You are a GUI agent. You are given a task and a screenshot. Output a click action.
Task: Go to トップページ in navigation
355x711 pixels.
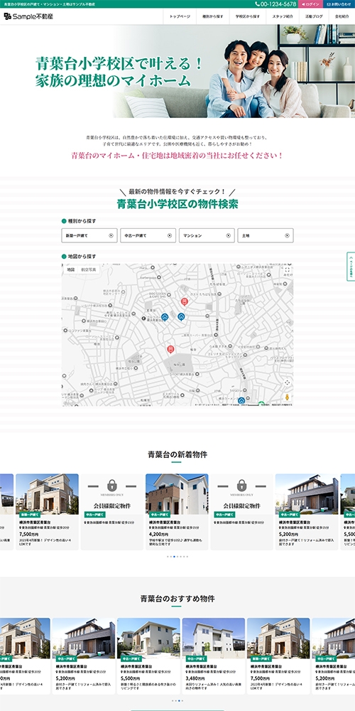point(180,16)
